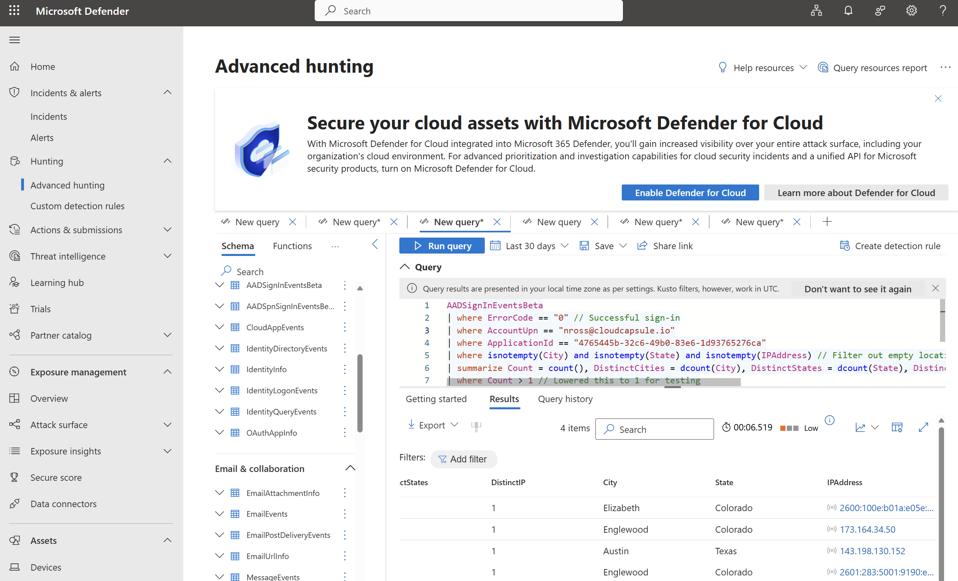Open more options for AADSignInEventsBeta table
This screenshot has height=581, width=958.
[x=345, y=285]
